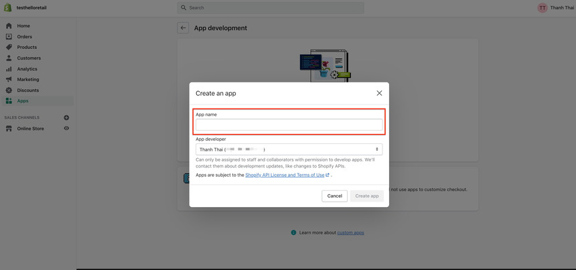The width and height of the screenshot is (576, 270).
Task: Open Discounts in the sidebar
Action: coord(27,90)
